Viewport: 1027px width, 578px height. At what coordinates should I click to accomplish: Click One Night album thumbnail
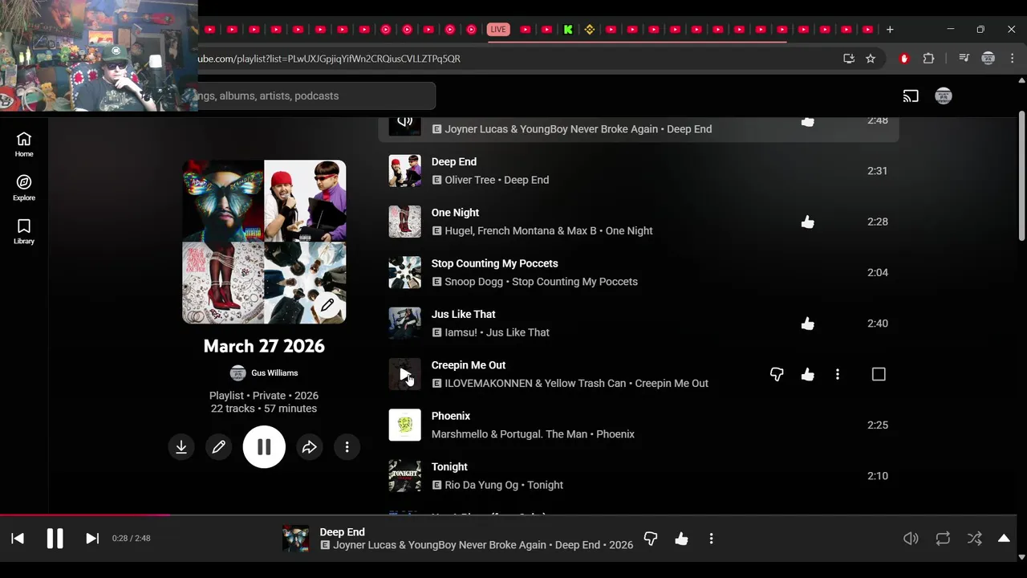(404, 222)
